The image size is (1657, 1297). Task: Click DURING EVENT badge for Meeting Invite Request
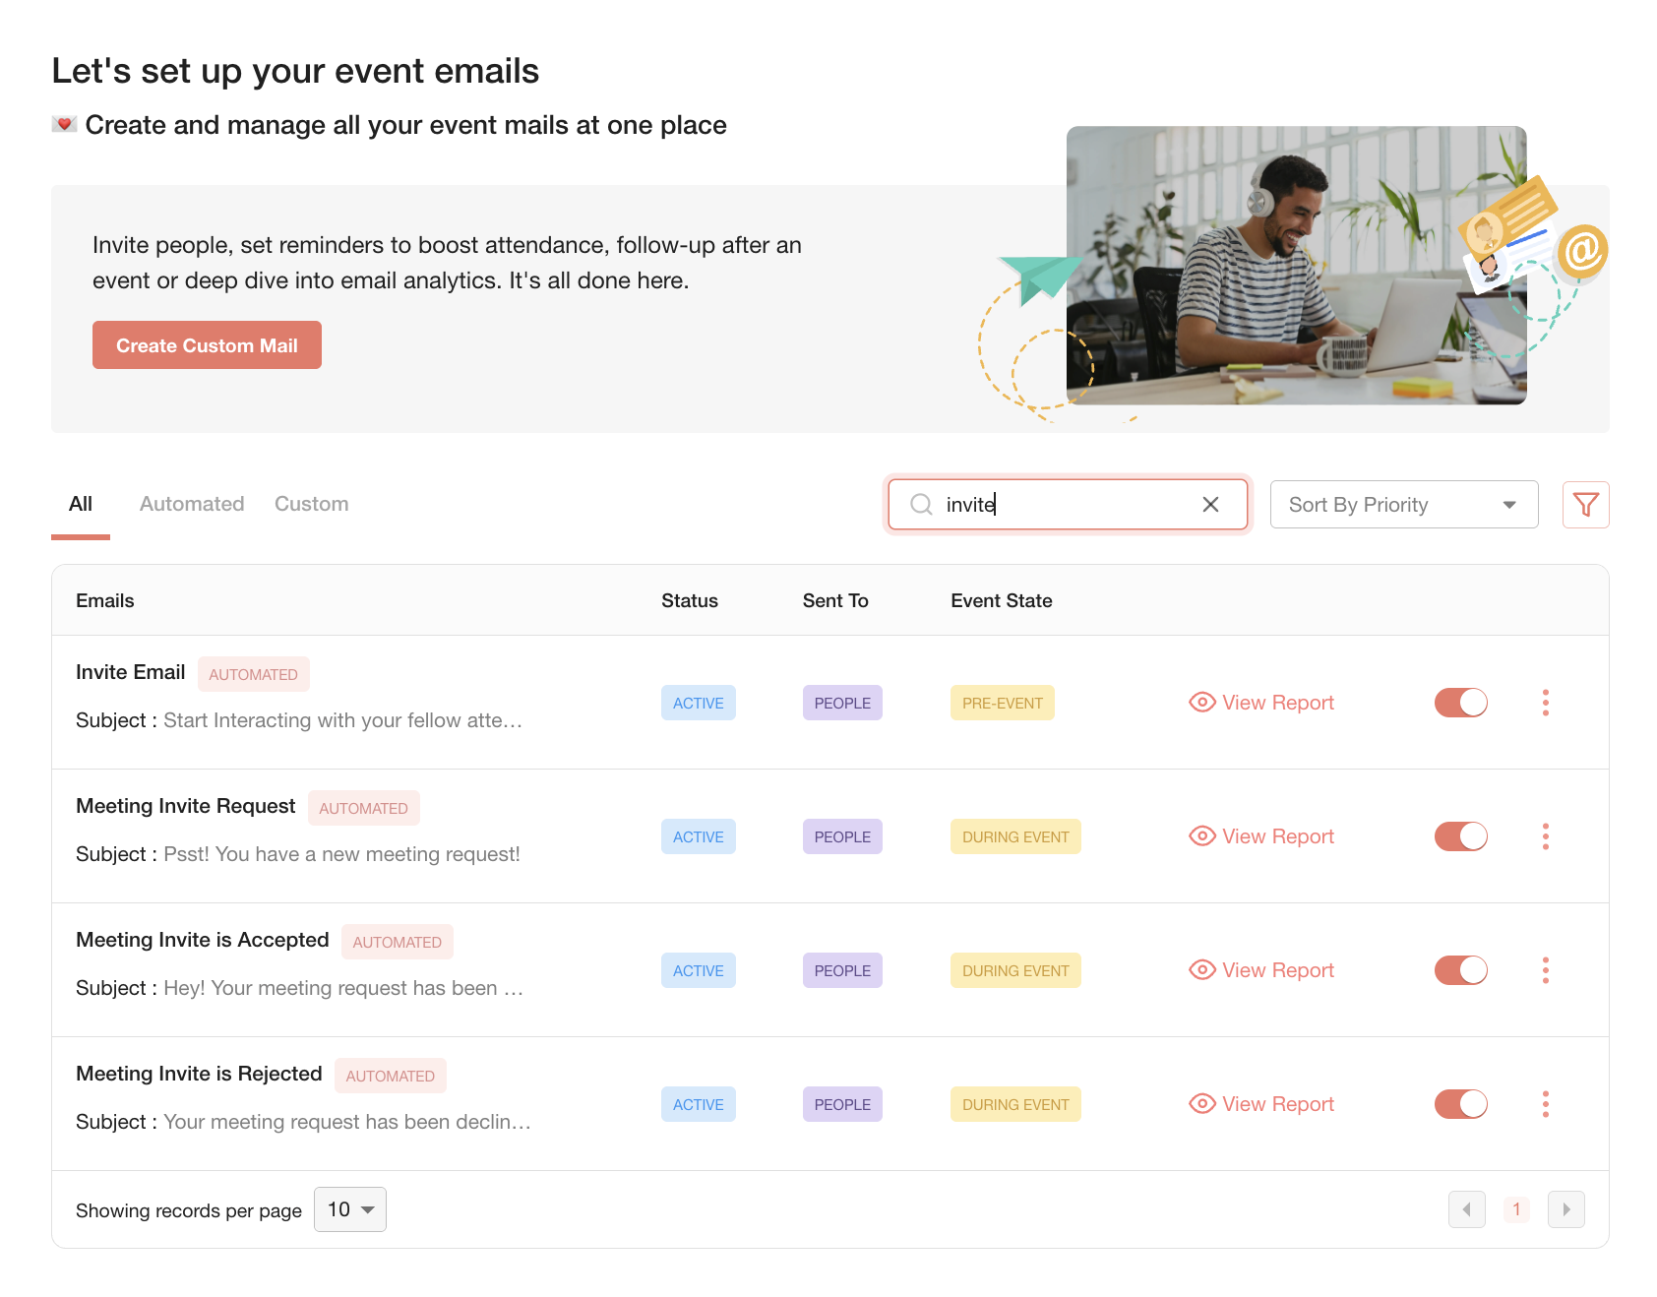(x=1015, y=836)
